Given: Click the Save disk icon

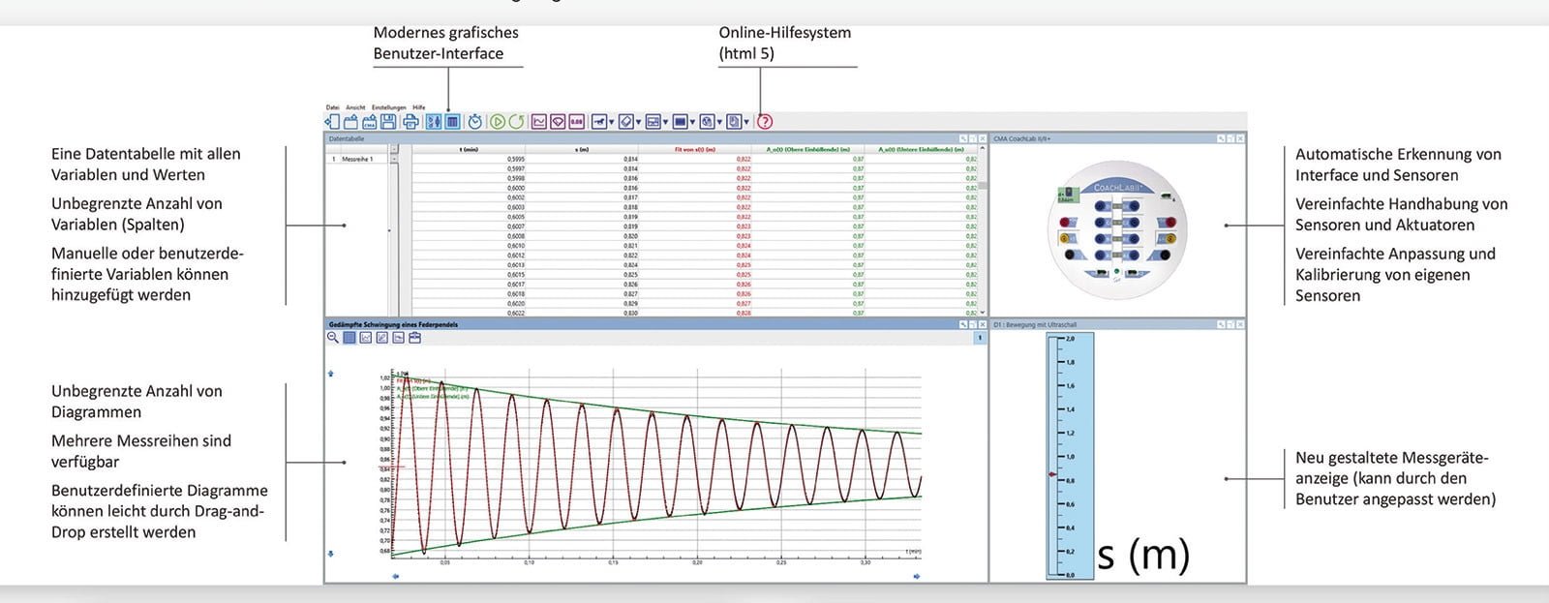Looking at the screenshot, I should [x=388, y=122].
